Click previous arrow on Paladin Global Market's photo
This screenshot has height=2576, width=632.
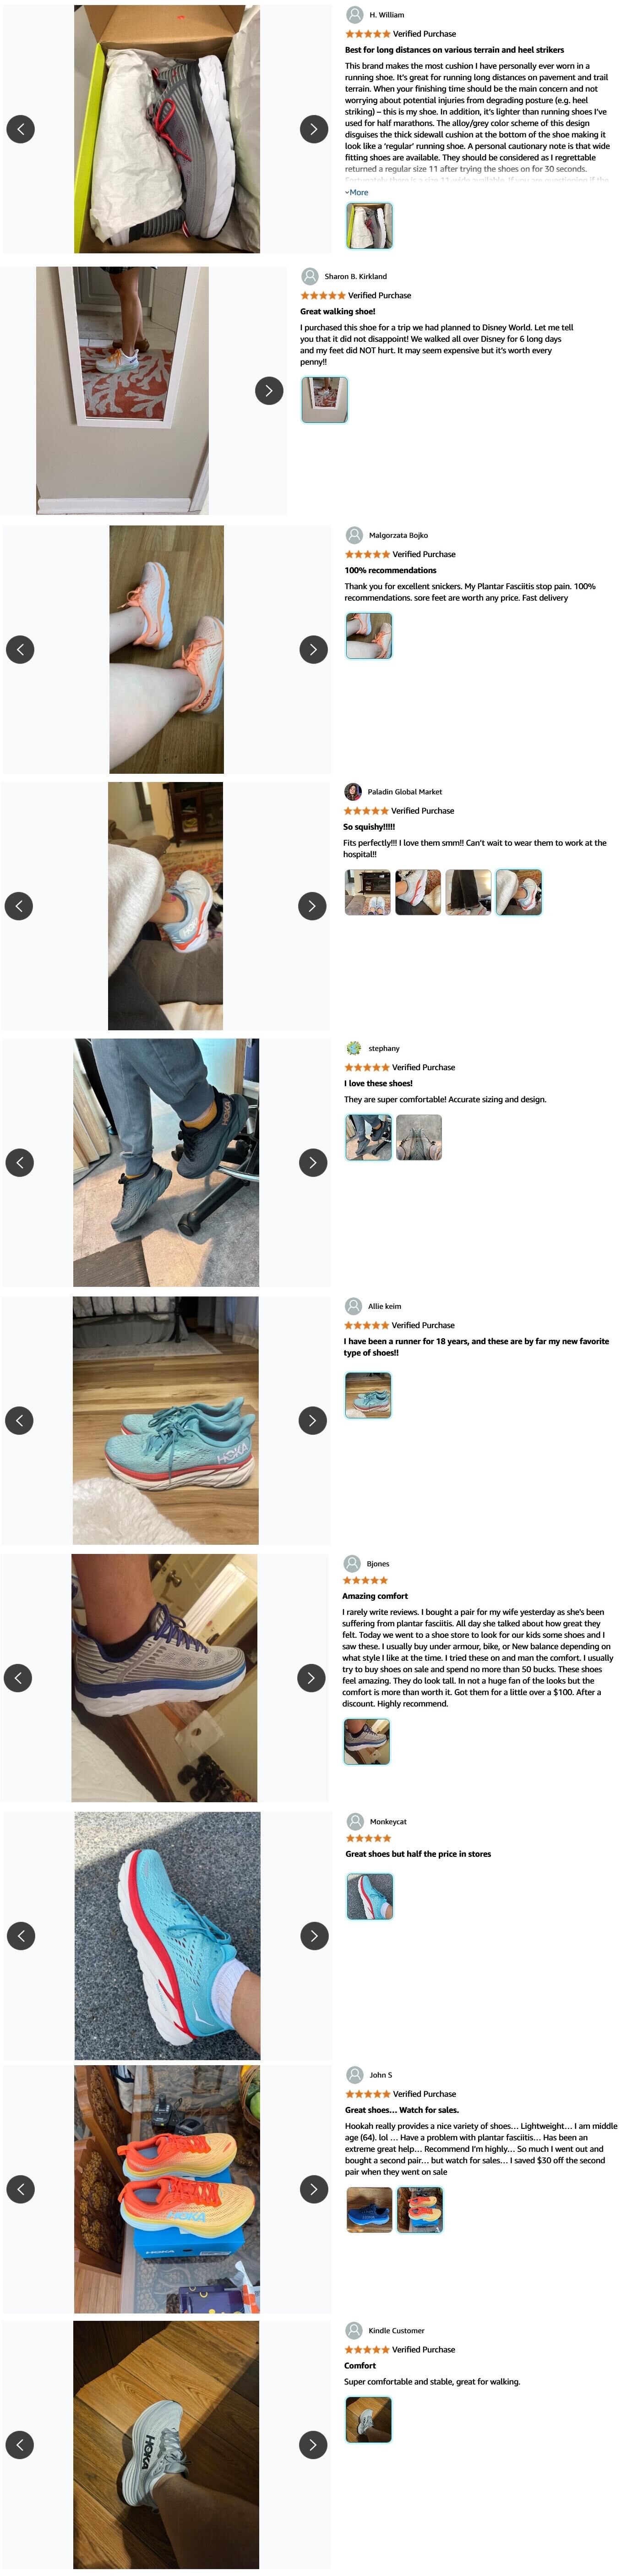19,906
